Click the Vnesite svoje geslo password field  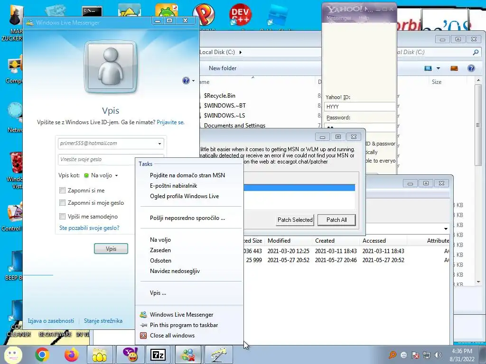97,159
